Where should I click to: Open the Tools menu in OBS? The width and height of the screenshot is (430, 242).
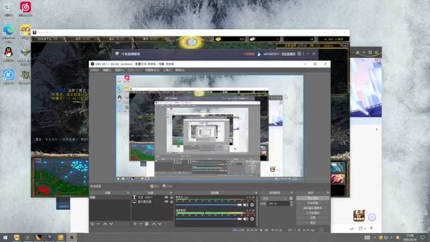pyautogui.click(x=167, y=70)
